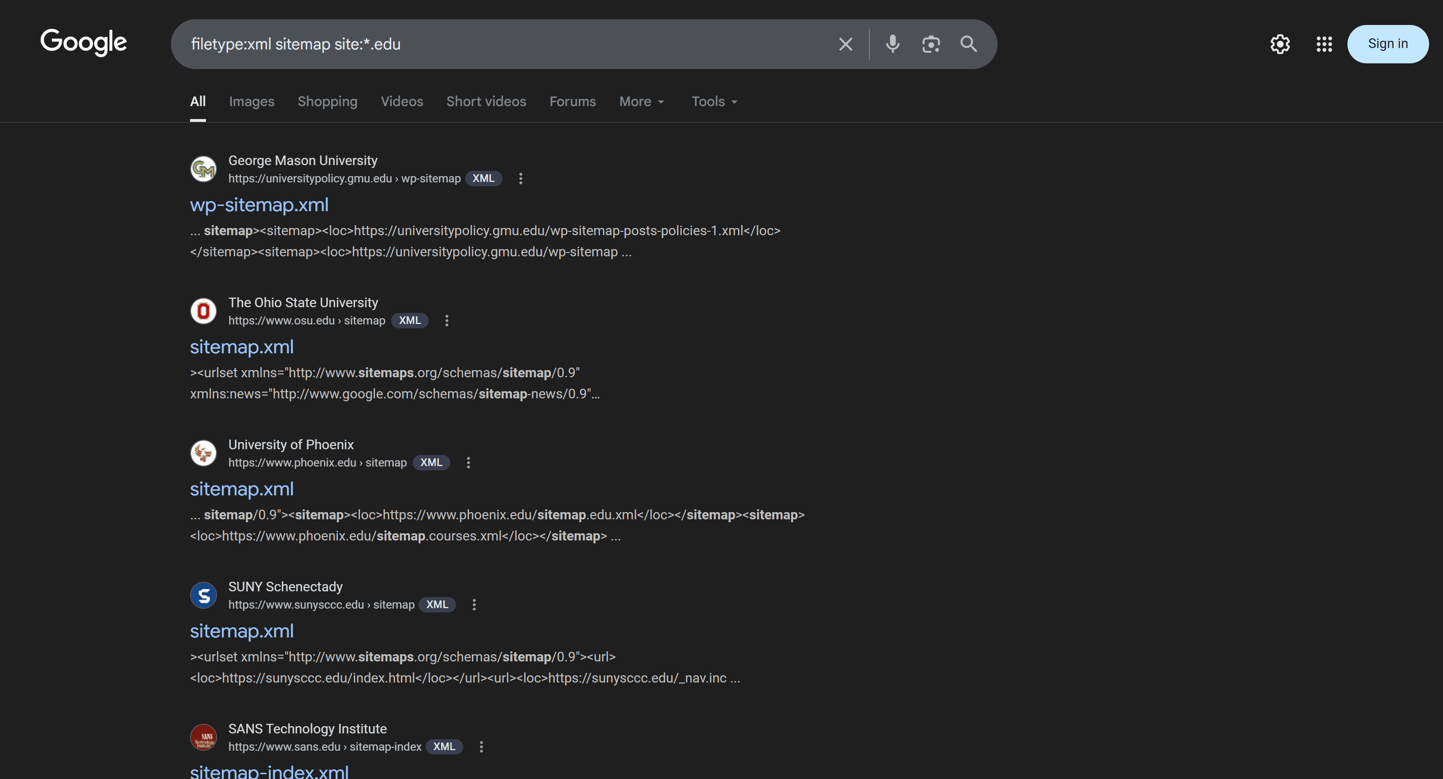This screenshot has height=779, width=1443.
Task: Click the Ohio State University logo icon
Action: click(x=203, y=311)
